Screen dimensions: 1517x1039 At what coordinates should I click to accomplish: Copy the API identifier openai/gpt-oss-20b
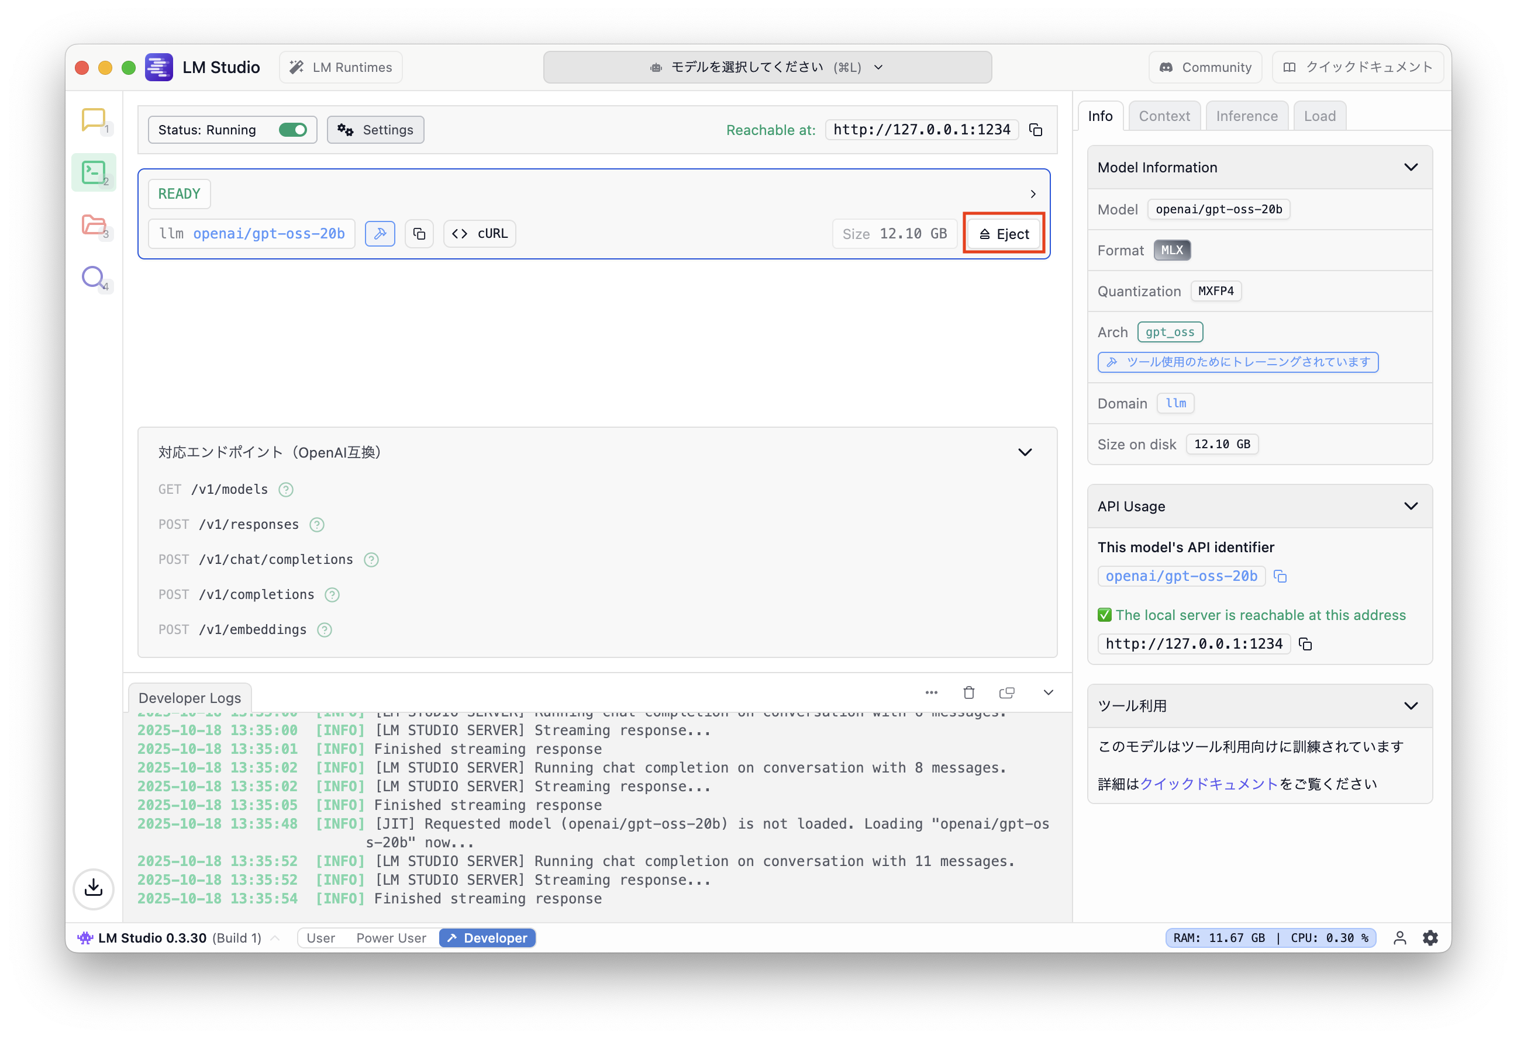[x=1280, y=577]
